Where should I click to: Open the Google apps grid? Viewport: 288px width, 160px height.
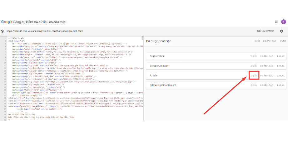click(x=276, y=22)
